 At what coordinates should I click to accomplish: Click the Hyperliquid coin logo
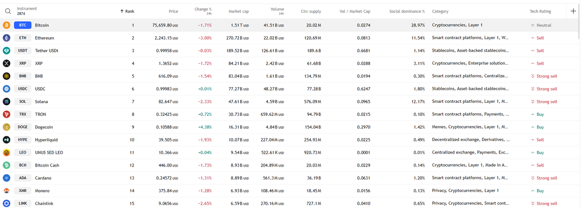click(7, 140)
